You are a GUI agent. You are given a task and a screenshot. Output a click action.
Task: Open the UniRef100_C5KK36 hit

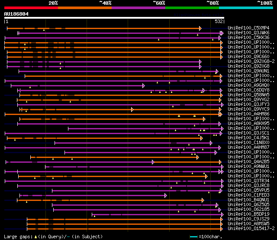248,38
